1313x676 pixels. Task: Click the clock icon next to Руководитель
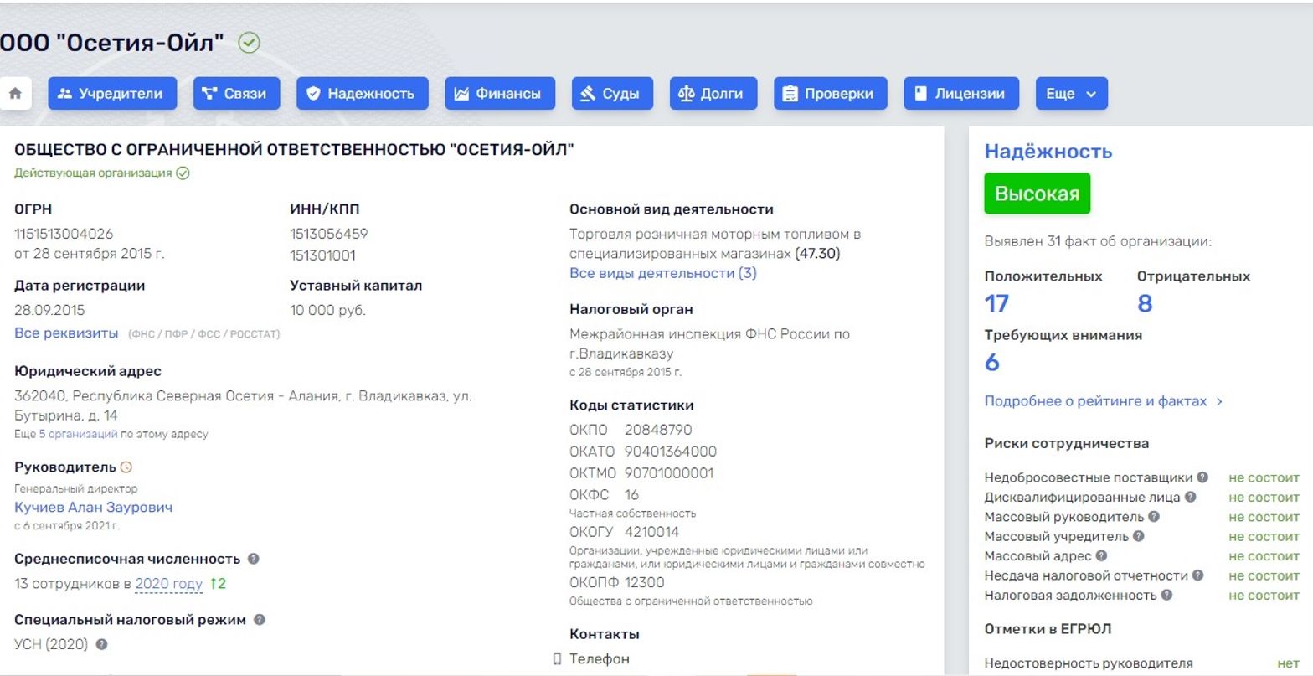(126, 467)
